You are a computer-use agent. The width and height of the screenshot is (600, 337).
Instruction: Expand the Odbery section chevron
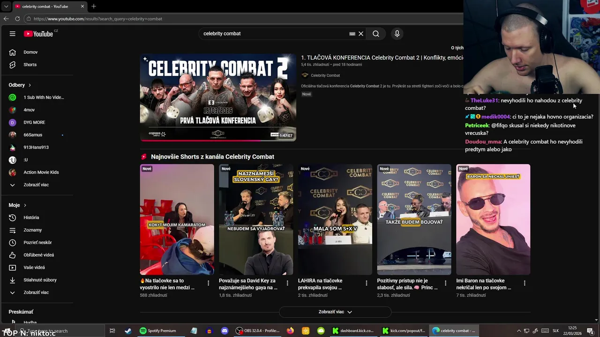pyautogui.click(x=30, y=85)
